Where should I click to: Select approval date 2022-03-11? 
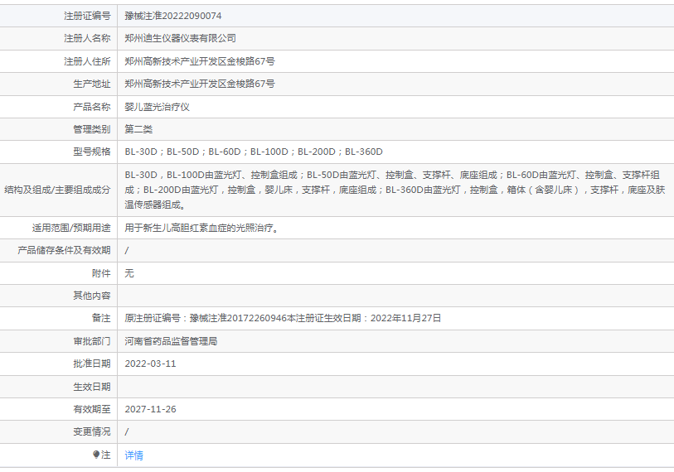[150, 364]
